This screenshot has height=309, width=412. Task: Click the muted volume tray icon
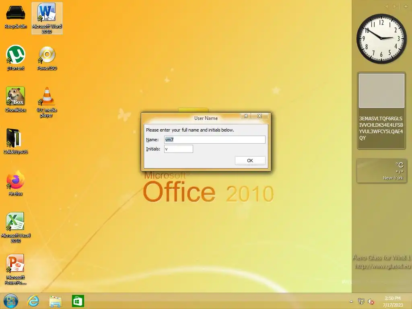pos(371,301)
